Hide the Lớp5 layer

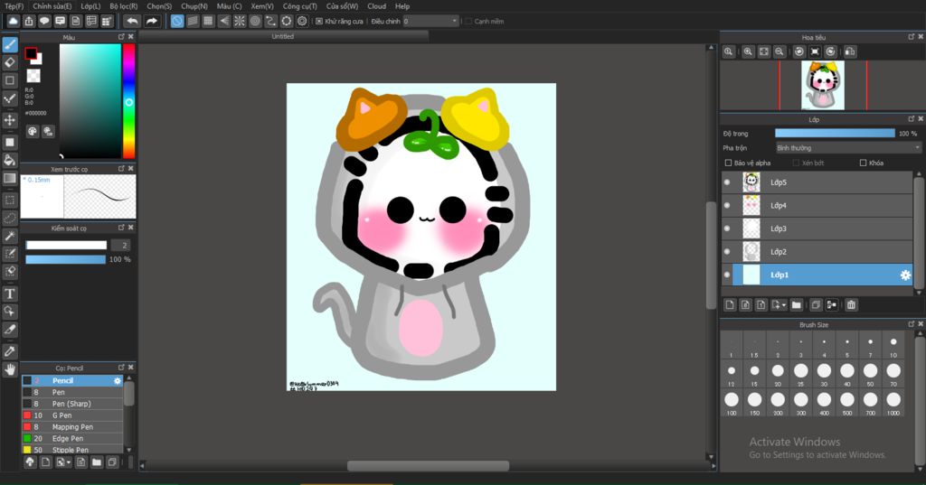pos(727,182)
